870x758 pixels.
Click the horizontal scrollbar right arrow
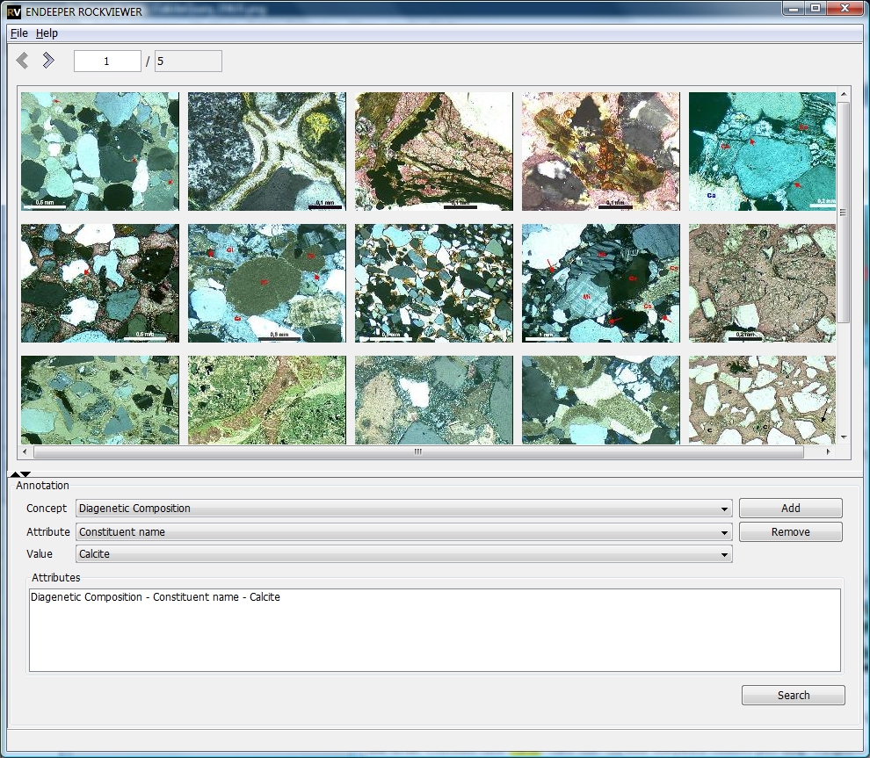coord(828,452)
